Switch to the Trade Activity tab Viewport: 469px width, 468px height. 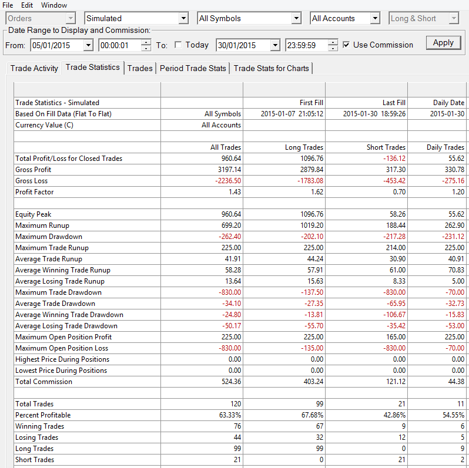point(34,69)
